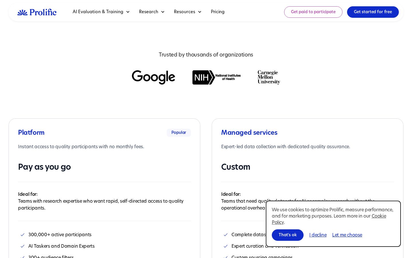Go to the Prolific homepage via logo
The width and height of the screenshot is (412, 258).
pos(37,12)
